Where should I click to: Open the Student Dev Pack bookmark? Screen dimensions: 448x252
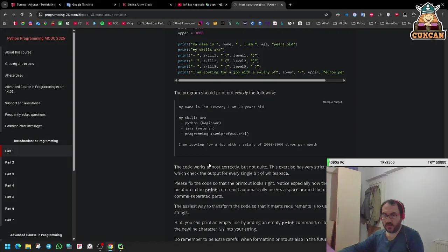150,23
